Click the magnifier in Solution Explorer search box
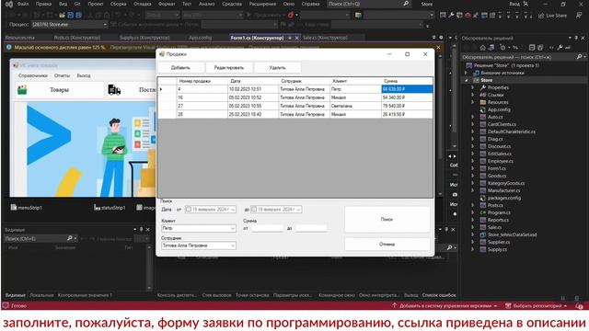Viewport: 589px width, 331px height. pyautogui.click(x=579, y=57)
